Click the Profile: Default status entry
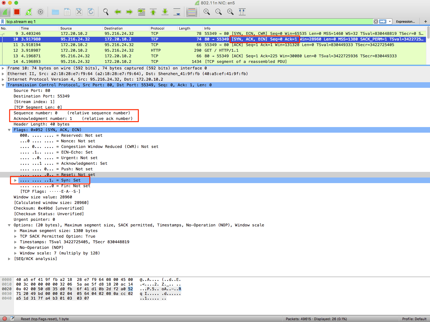 coord(414,319)
